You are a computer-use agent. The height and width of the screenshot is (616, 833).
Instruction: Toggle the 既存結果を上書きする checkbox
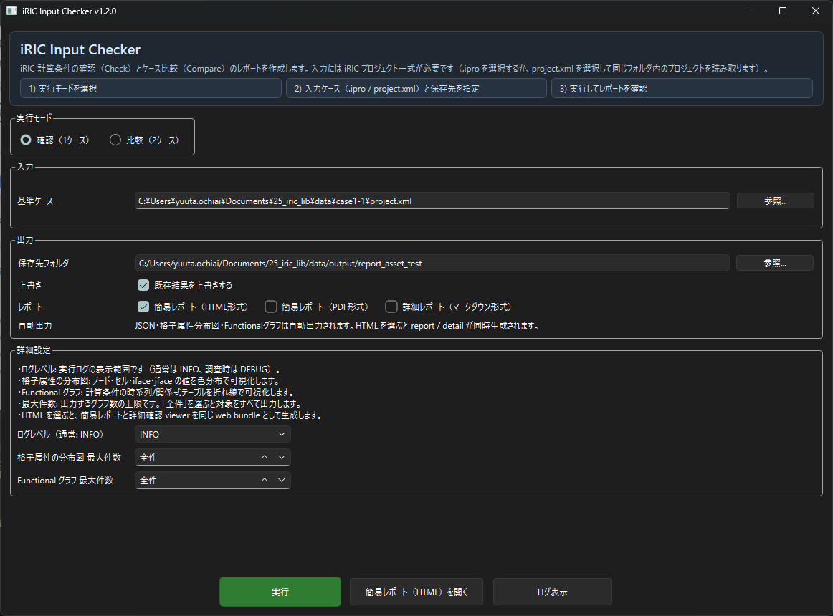coord(143,285)
